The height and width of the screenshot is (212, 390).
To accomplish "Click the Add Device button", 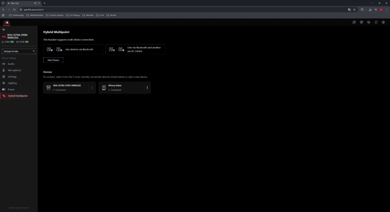I will coord(53,60).
